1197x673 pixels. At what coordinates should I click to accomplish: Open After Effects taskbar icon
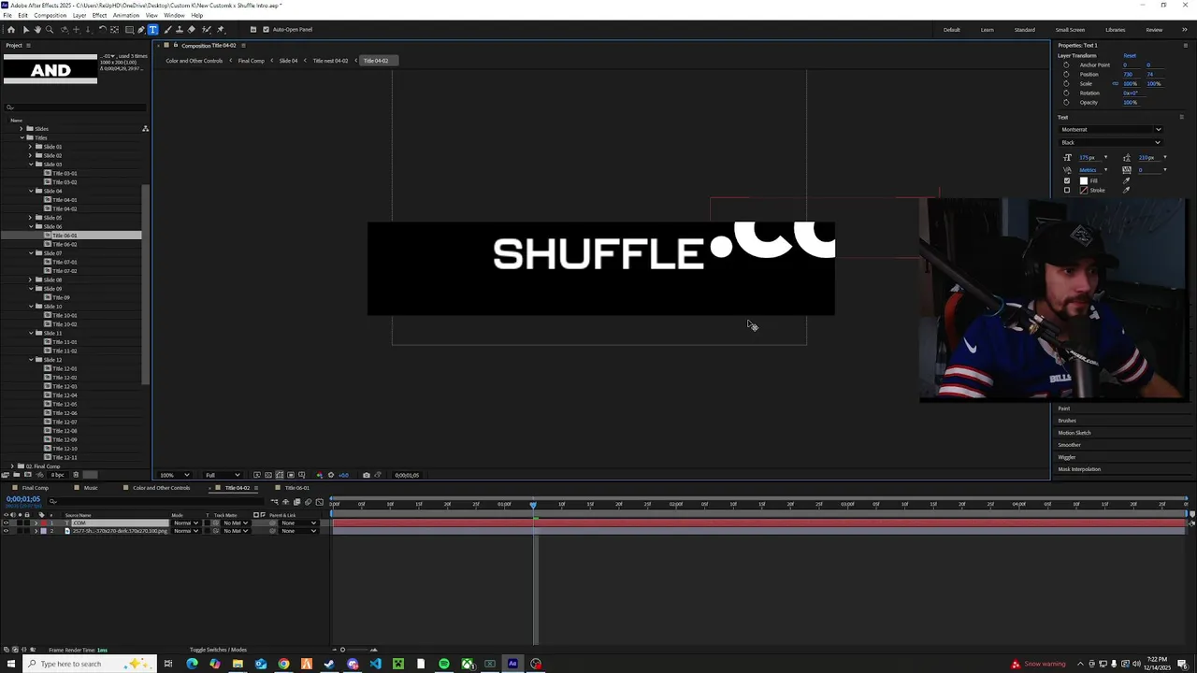pyautogui.click(x=512, y=664)
